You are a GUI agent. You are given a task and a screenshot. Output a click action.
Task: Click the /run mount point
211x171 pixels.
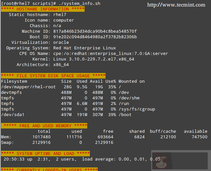coord(124,104)
